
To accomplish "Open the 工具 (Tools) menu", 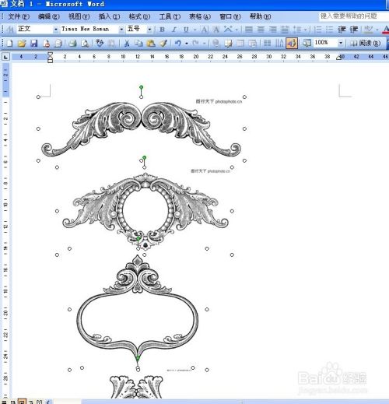I will click(x=170, y=16).
